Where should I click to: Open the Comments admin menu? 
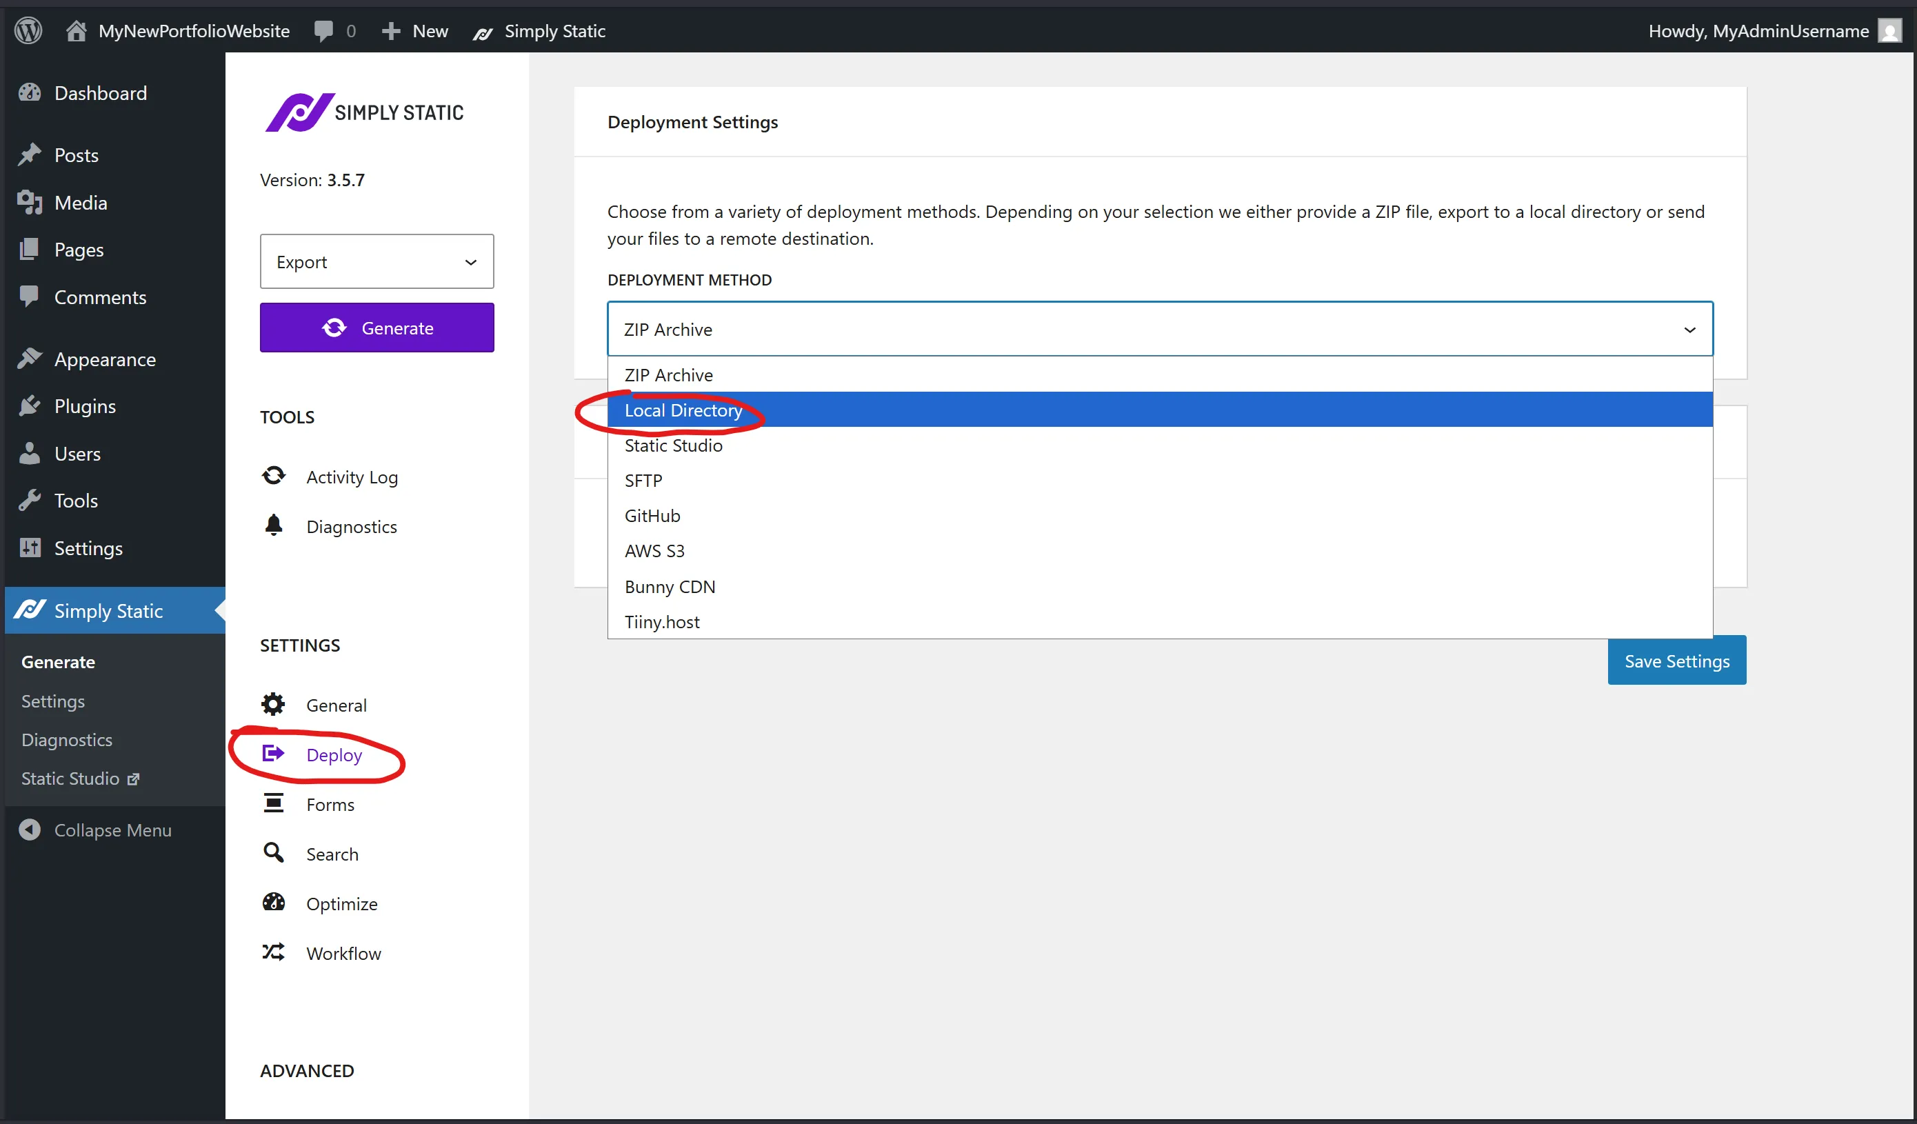pos(100,297)
